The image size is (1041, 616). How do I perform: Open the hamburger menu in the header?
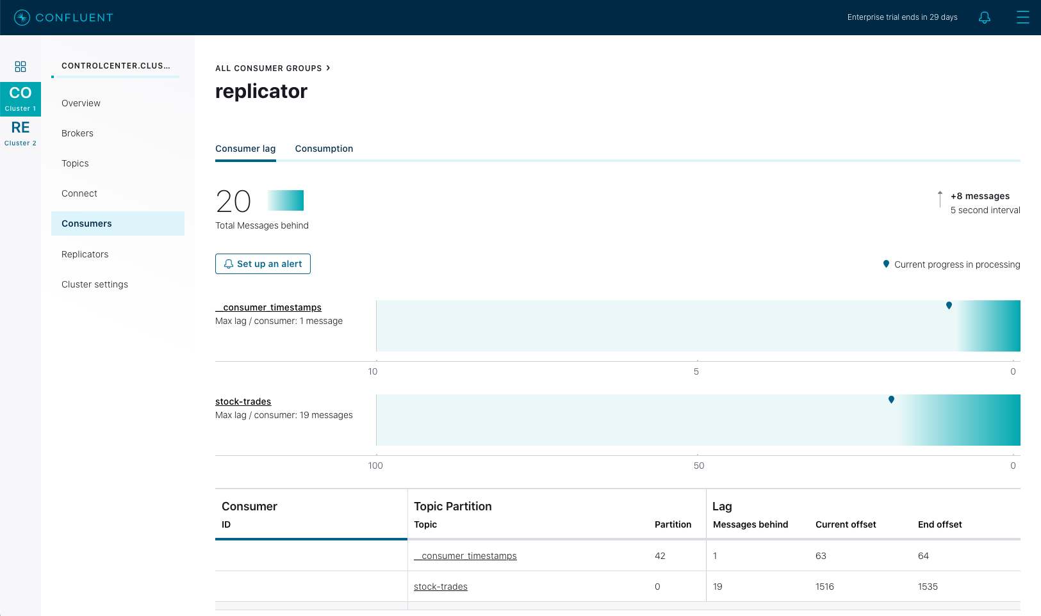1023,17
